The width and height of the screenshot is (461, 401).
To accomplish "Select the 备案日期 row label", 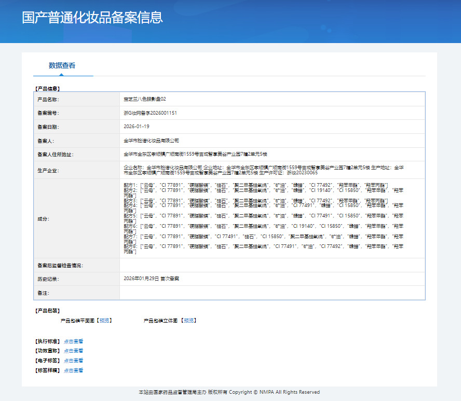I will click(x=48, y=127).
